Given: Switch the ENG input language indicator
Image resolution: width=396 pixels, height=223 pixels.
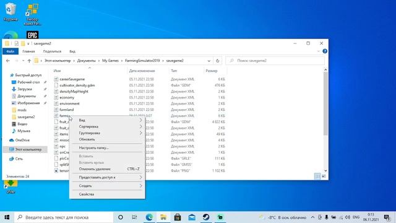Looking at the screenshot, I should point(356,217).
